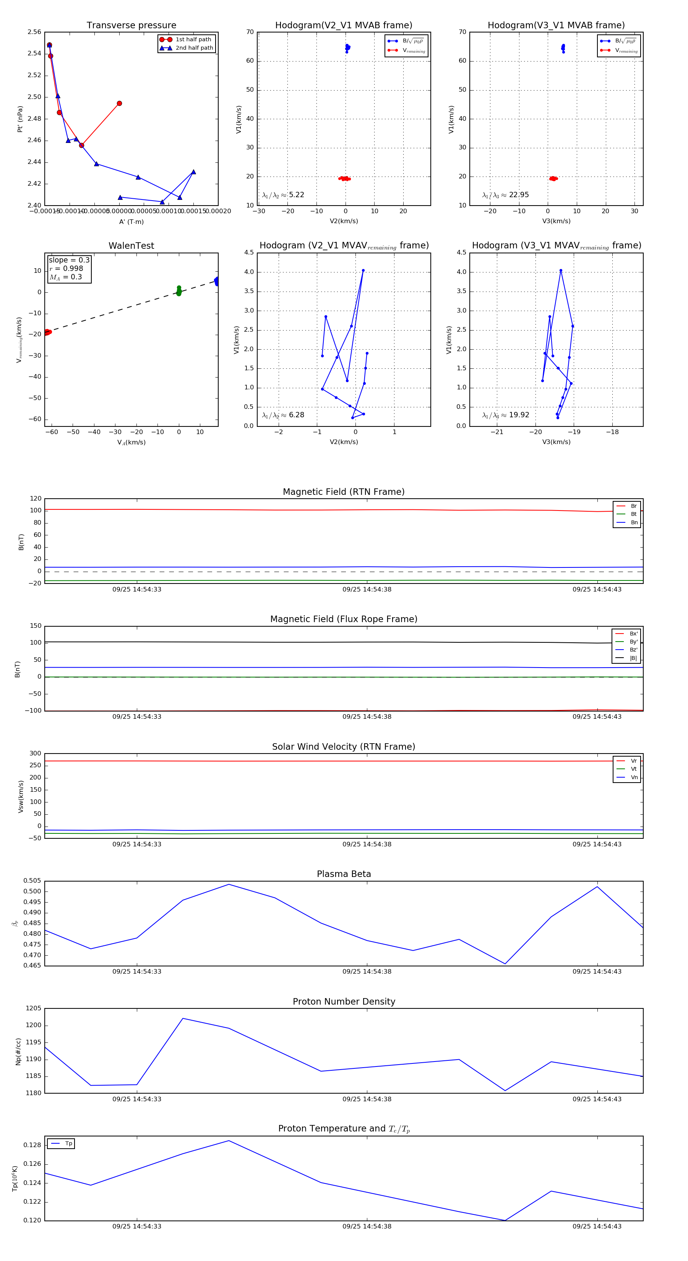
Task: Click the eigenvalue ratio value 22.95
Action: [519, 195]
